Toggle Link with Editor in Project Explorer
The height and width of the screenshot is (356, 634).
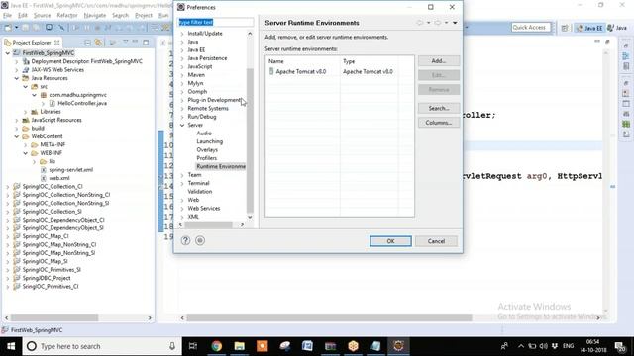tap(98, 43)
